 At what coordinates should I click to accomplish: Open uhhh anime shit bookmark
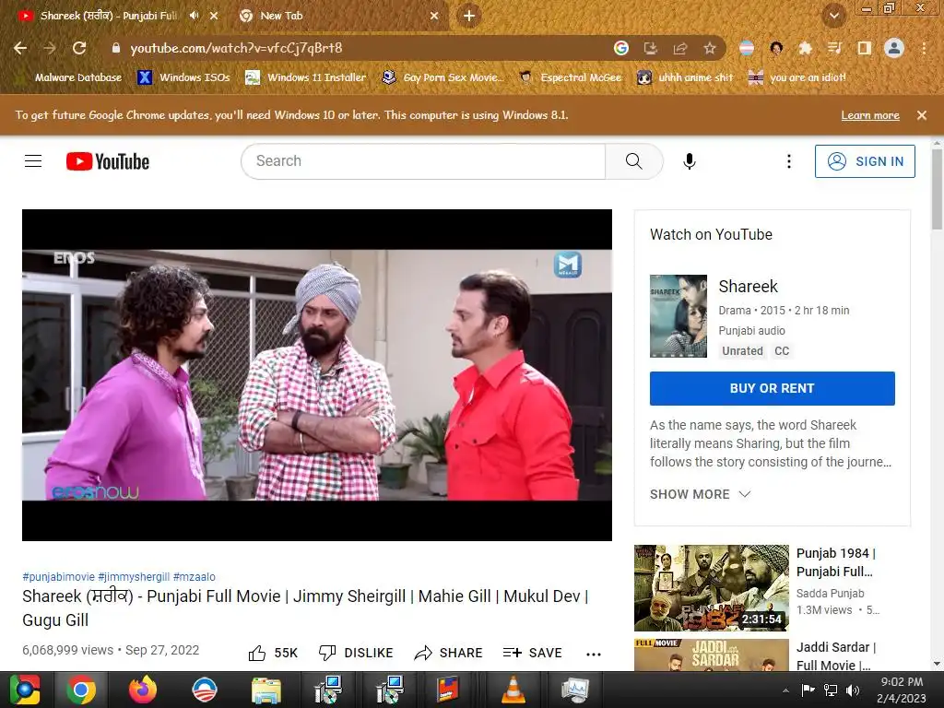click(x=685, y=77)
